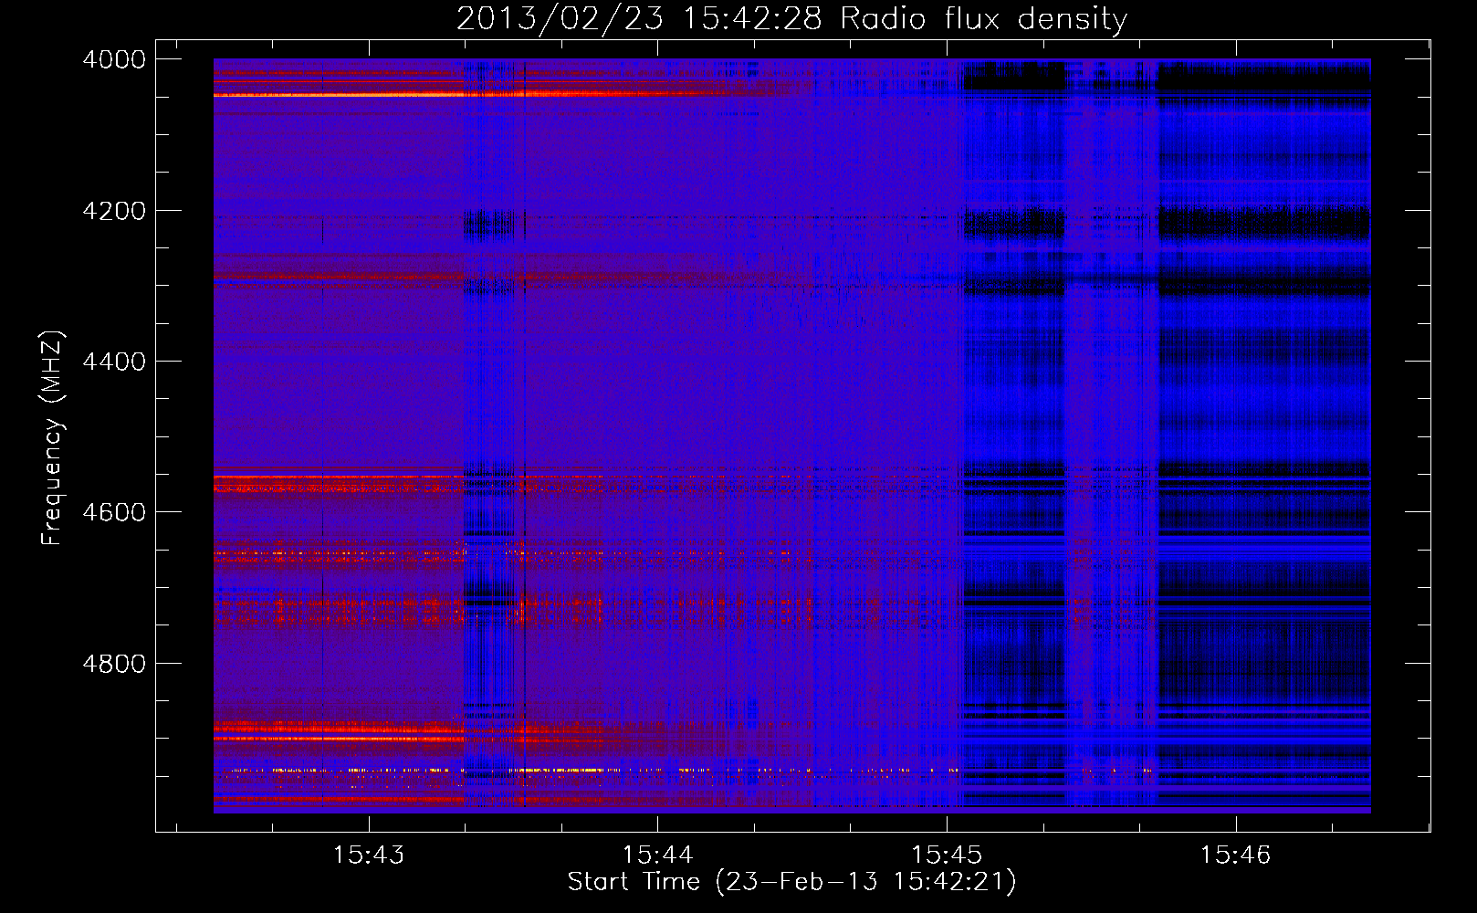Select the 4000 frequency tick label
Image resolution: width=1477 pixels, height=913 pixels.
pos(114,59)
